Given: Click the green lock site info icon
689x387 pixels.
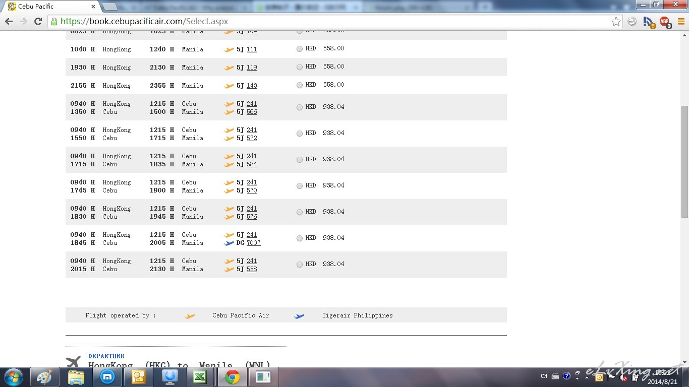Looking at the screenshot, I should point(54,22).
